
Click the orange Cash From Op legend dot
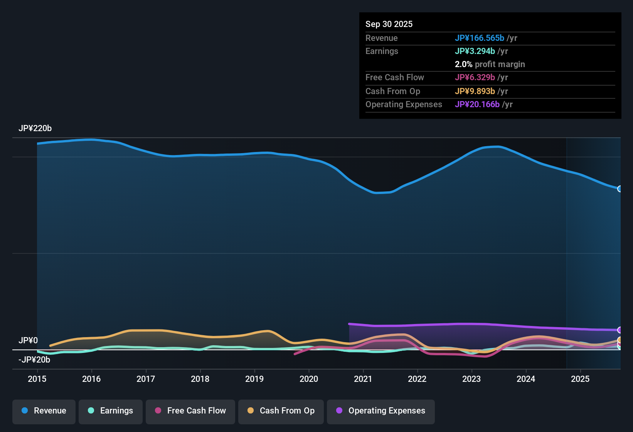251,411
